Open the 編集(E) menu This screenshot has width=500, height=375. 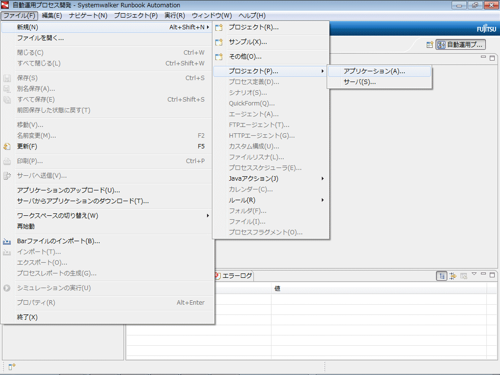[x=52, y=16]
